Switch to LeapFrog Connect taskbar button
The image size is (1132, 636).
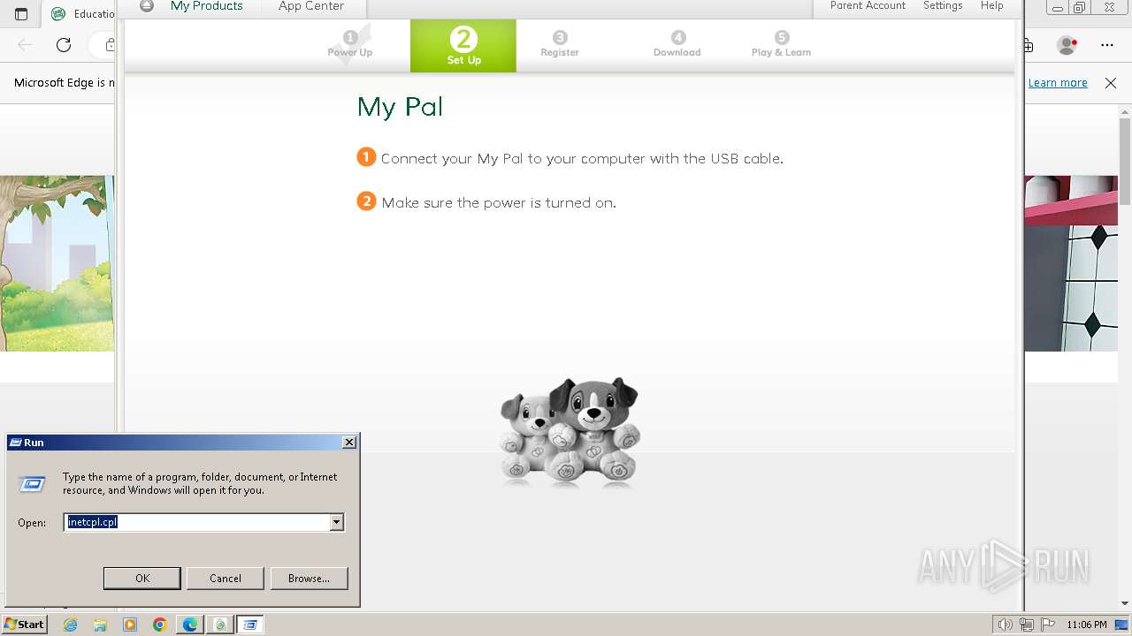[220, 625]
